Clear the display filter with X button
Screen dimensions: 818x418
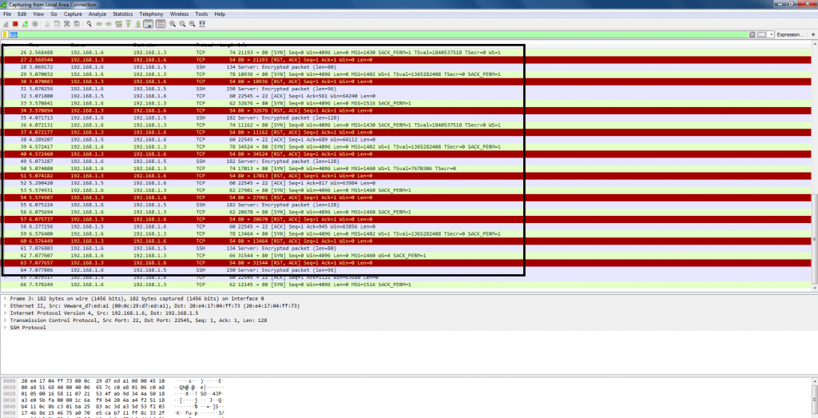tap(752, 34)
